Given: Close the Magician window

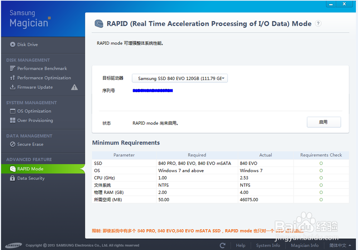Looking at the screenshot, I should (x=344, y=4).
